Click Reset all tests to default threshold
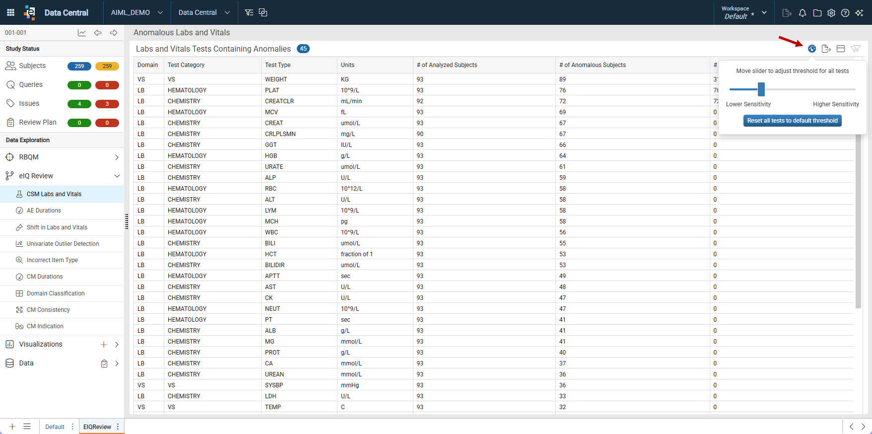The height and width of the screenshot is (434, 872). [793, 121]
